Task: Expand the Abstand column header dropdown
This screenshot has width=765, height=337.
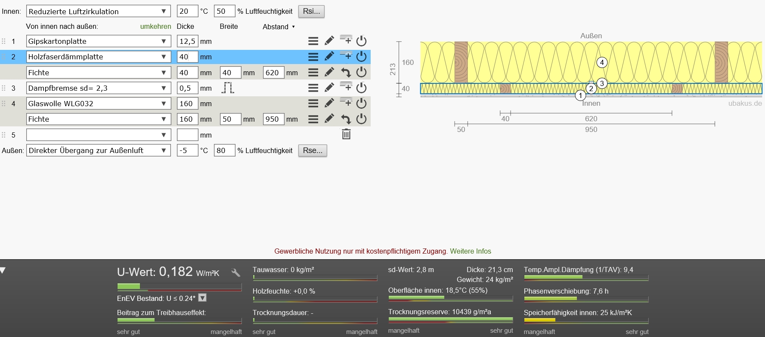Action: 279,27
